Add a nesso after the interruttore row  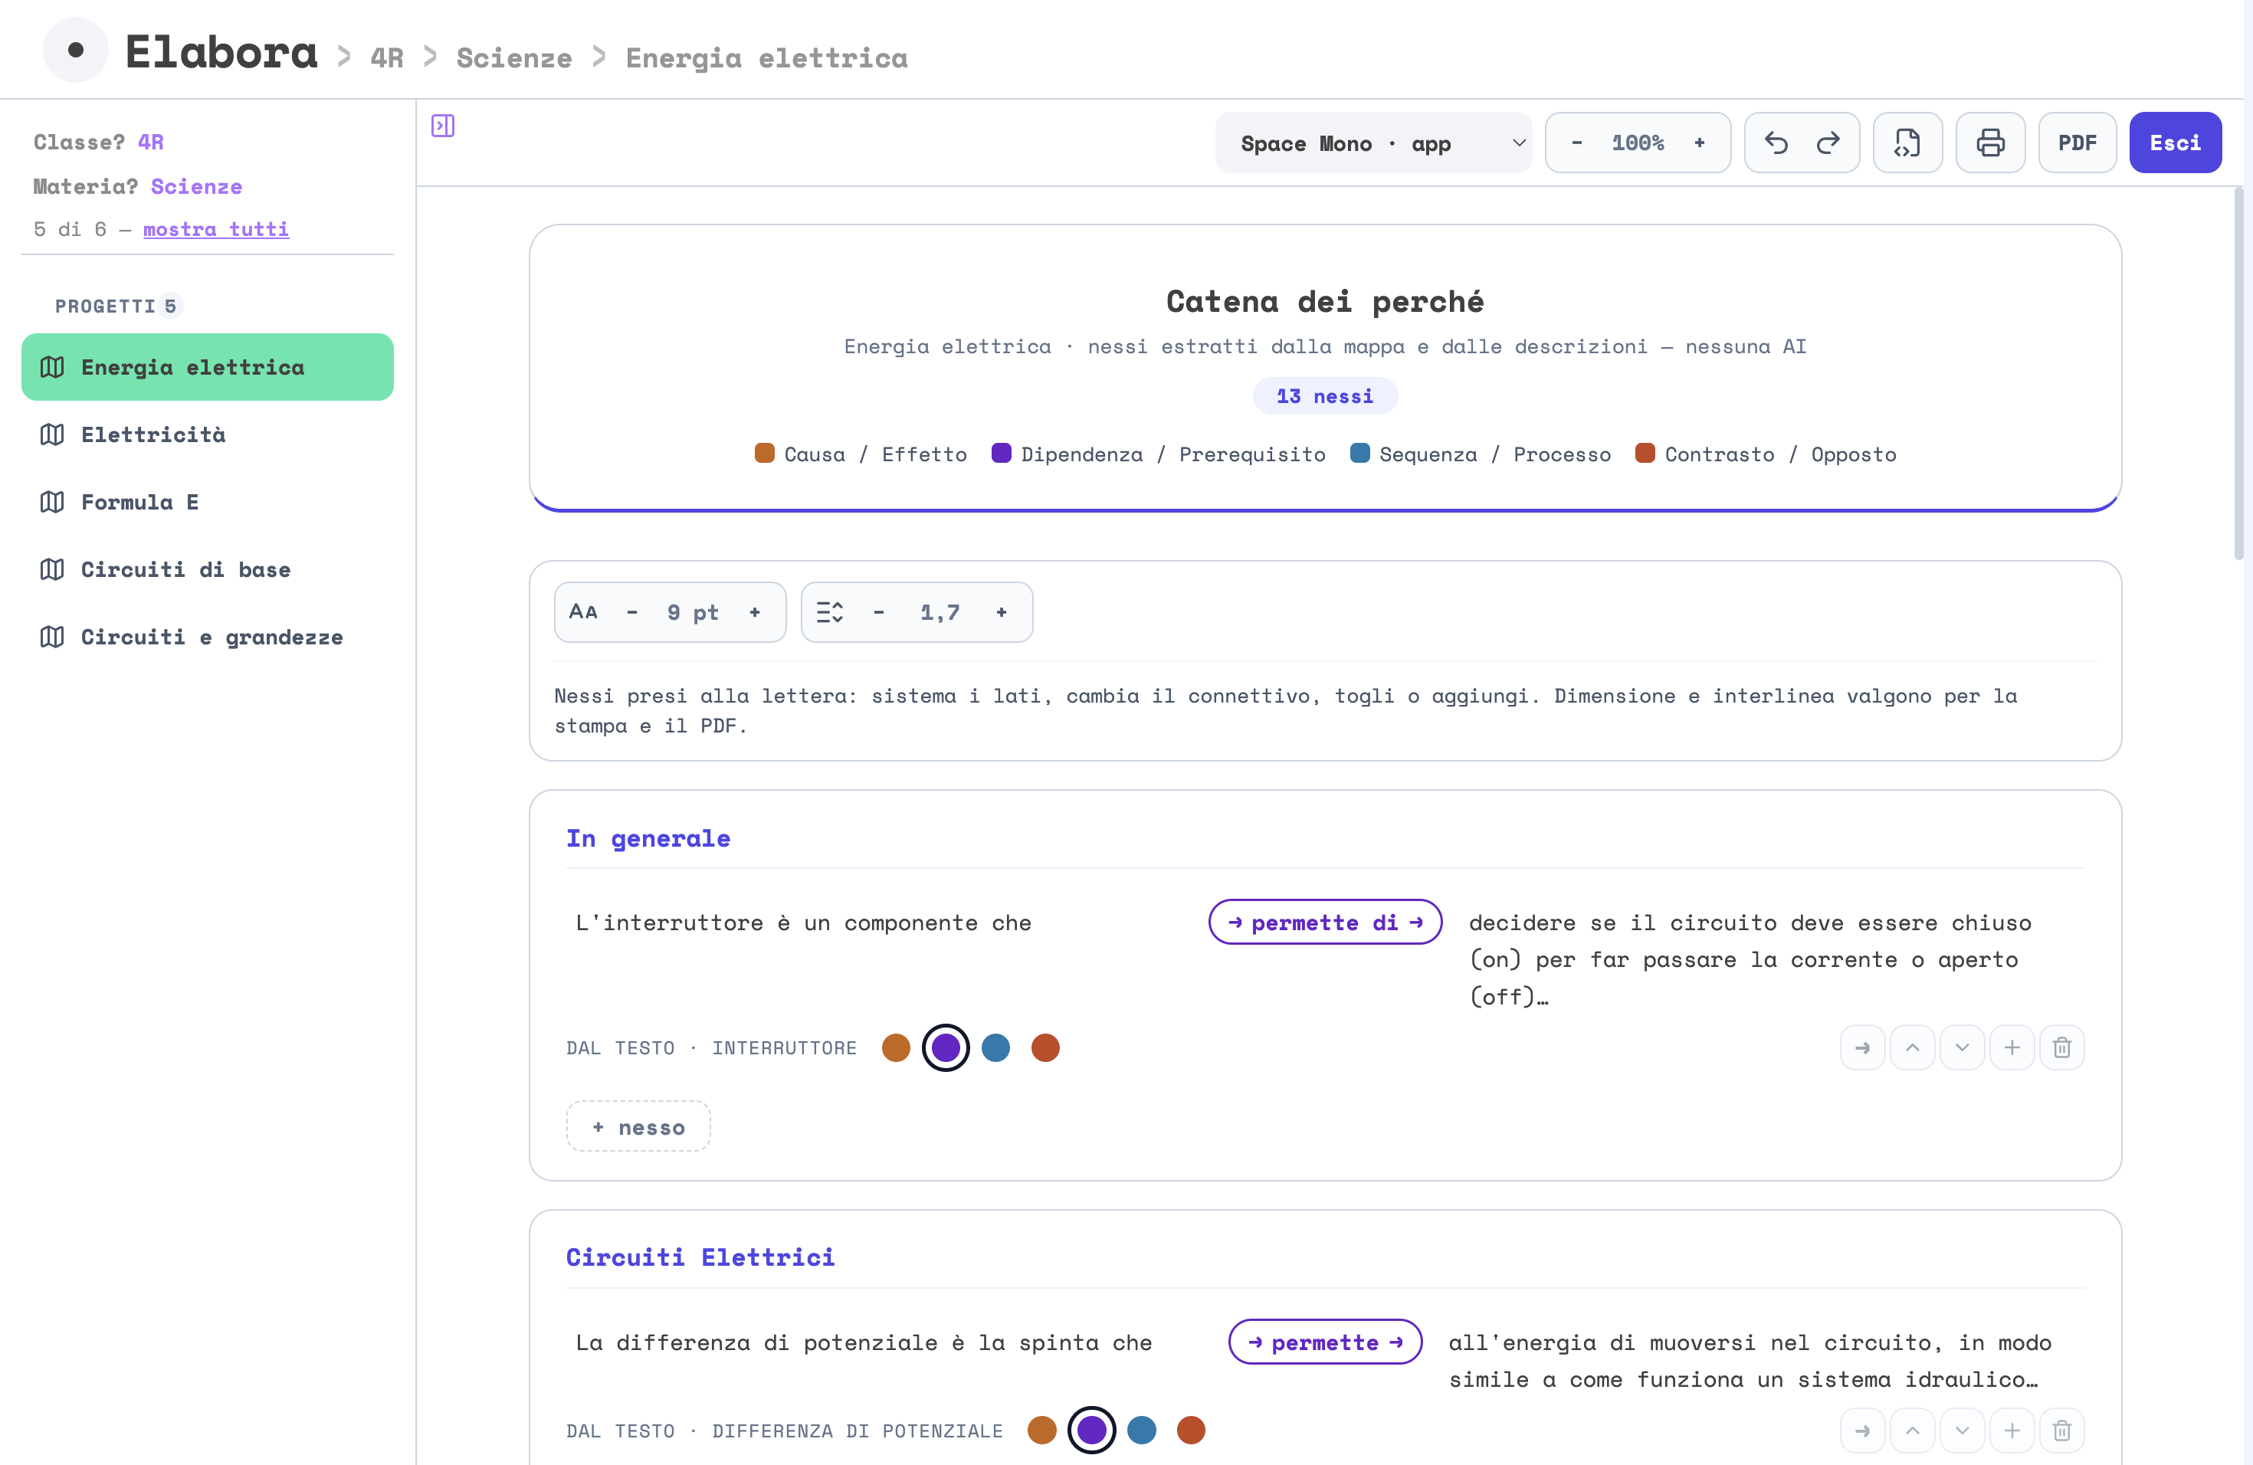click(2012, 1047)
